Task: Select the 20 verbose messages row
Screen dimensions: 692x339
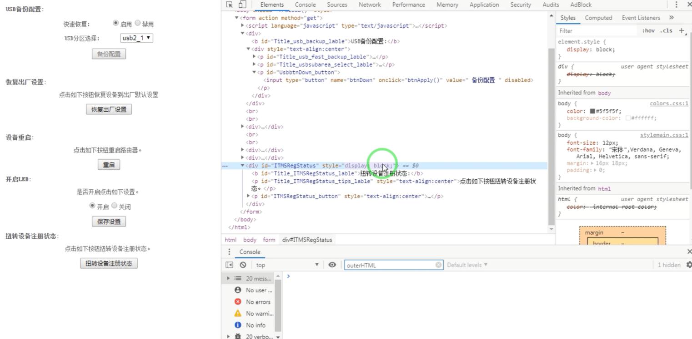Action: point(254,336)
